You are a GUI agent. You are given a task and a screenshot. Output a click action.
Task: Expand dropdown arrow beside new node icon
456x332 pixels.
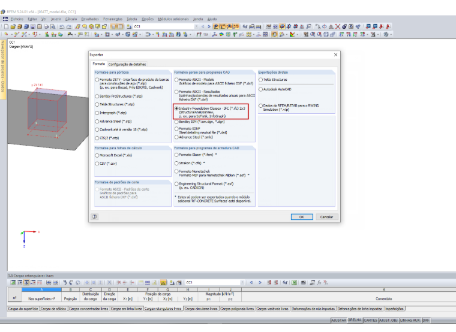[11, 34]
